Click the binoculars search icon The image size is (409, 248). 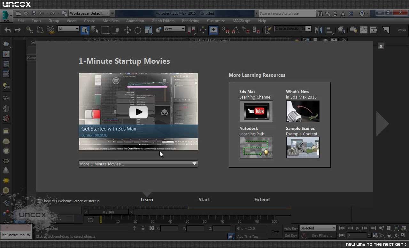pyautogui.click(x=320, y=13)
